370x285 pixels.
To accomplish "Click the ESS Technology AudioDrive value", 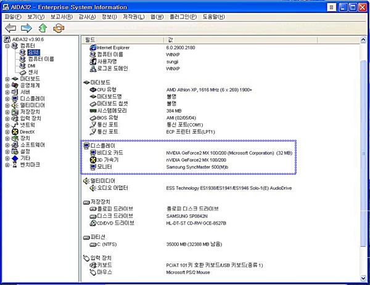I will coord(229,188).
